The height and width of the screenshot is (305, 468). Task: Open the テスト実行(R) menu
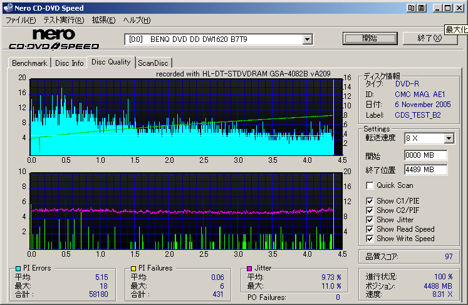64,20
